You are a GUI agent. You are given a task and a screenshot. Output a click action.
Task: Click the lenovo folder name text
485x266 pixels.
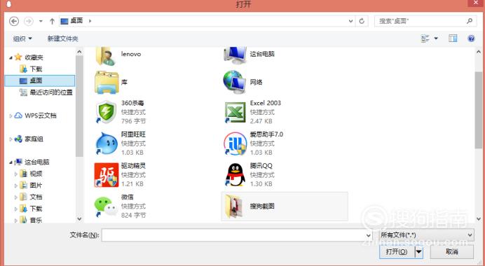(x=131, y=54)
